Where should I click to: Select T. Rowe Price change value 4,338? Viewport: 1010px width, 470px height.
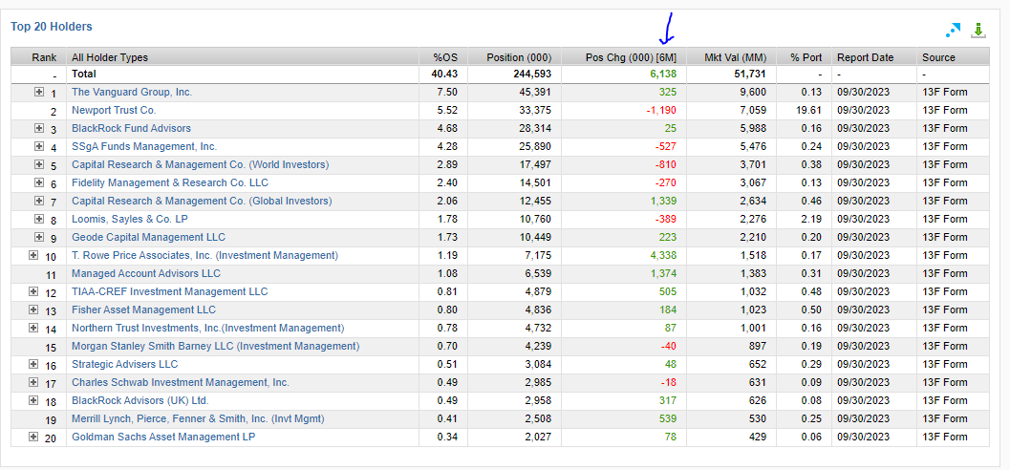click(x=664, y=255)
